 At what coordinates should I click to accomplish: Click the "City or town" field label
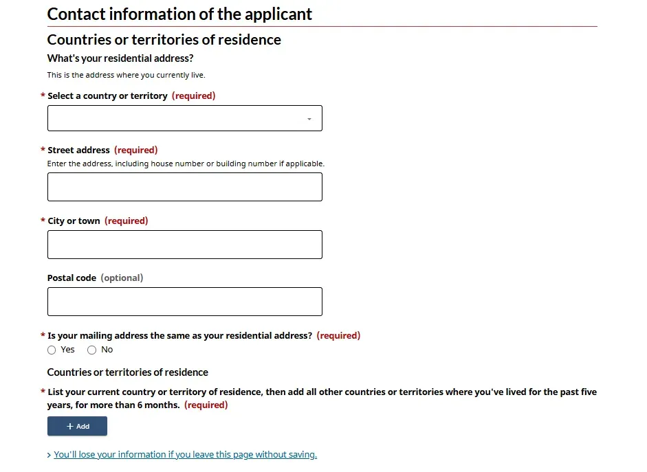(x=74, y=221)
